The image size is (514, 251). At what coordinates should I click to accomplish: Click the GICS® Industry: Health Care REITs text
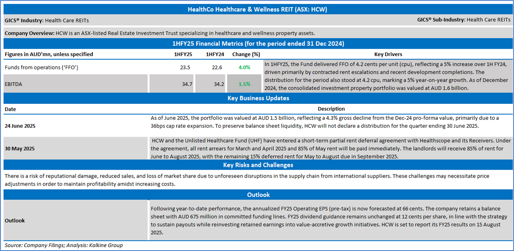click(47, 20)
